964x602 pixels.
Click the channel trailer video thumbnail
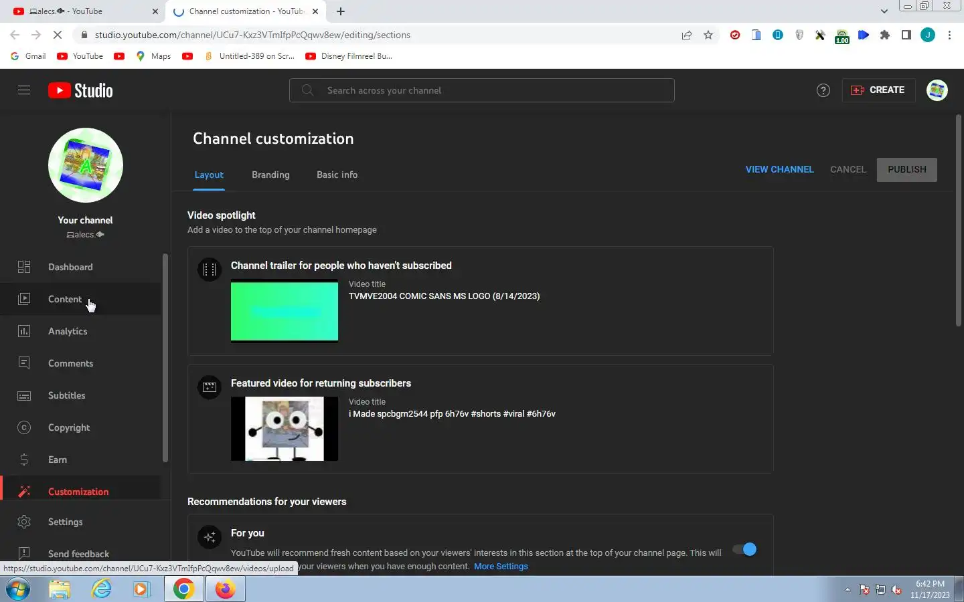[x=285, y=311]
